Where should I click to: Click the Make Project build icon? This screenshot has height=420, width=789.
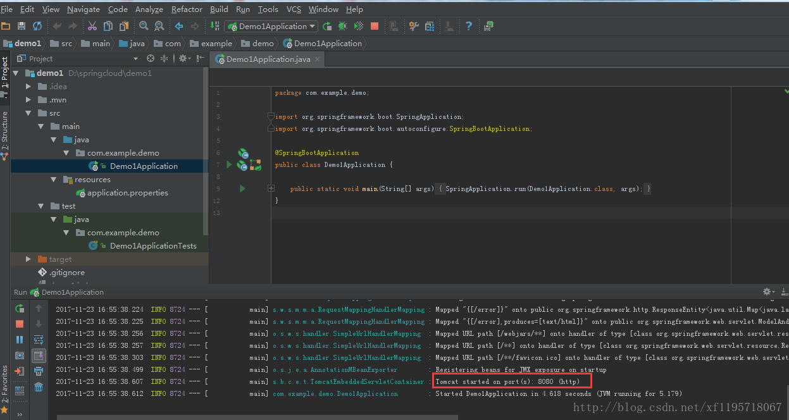click(214, 26)
